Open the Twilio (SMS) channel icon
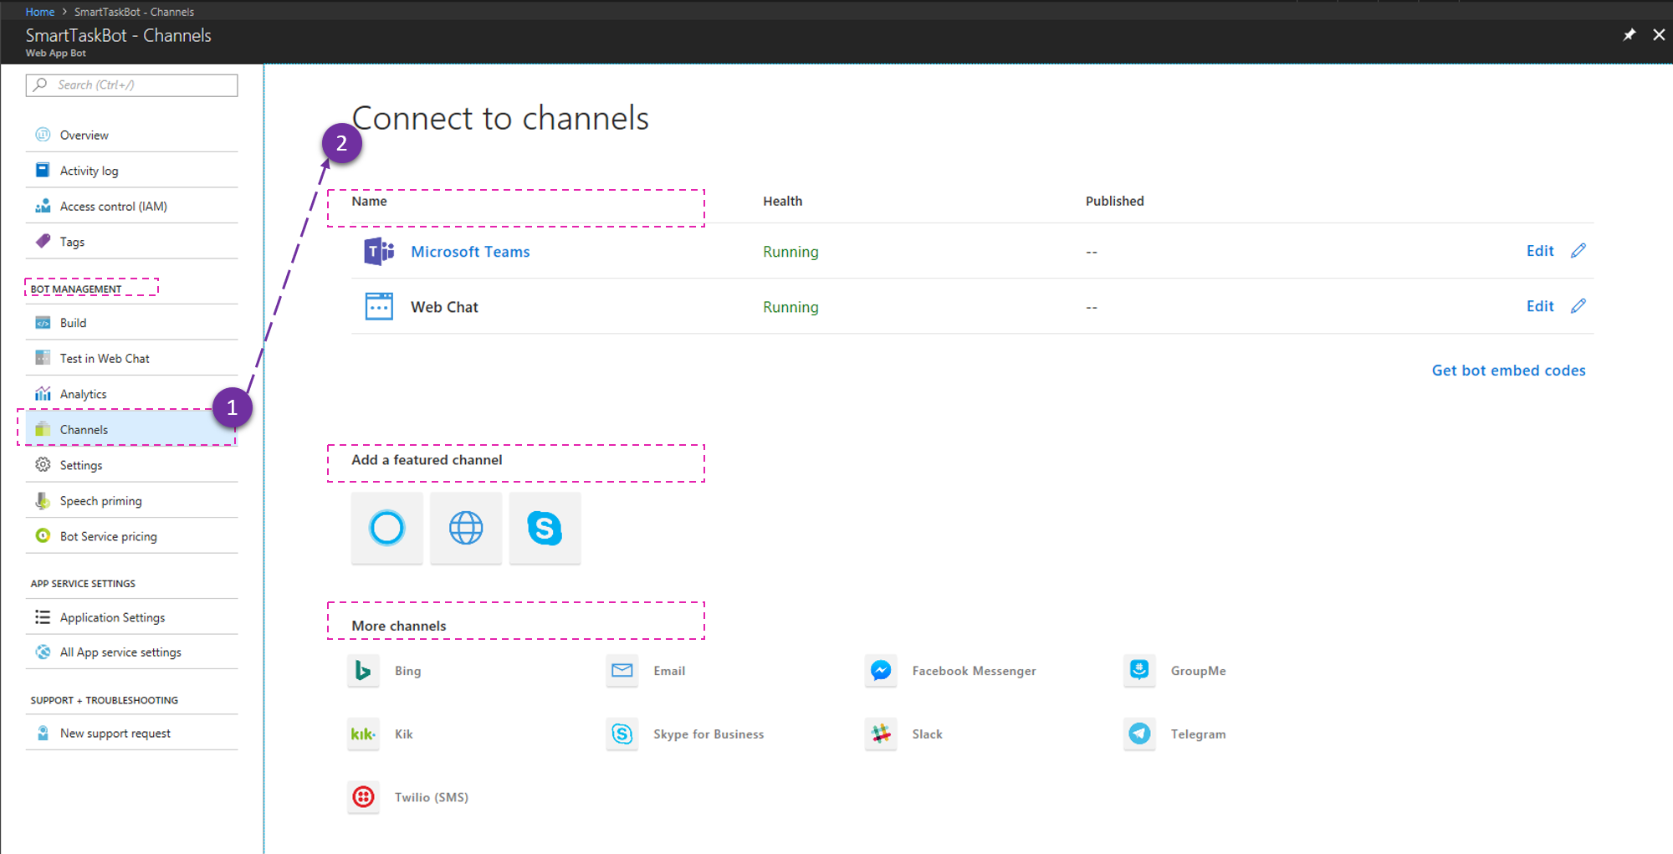1673x854 pixels. [363, 796]
